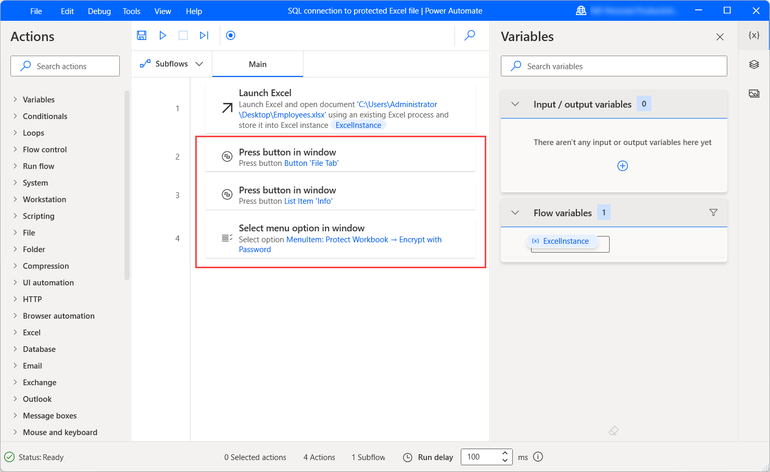Click the Search actions field
Screen dimensions: 770x472
point(65,67)
